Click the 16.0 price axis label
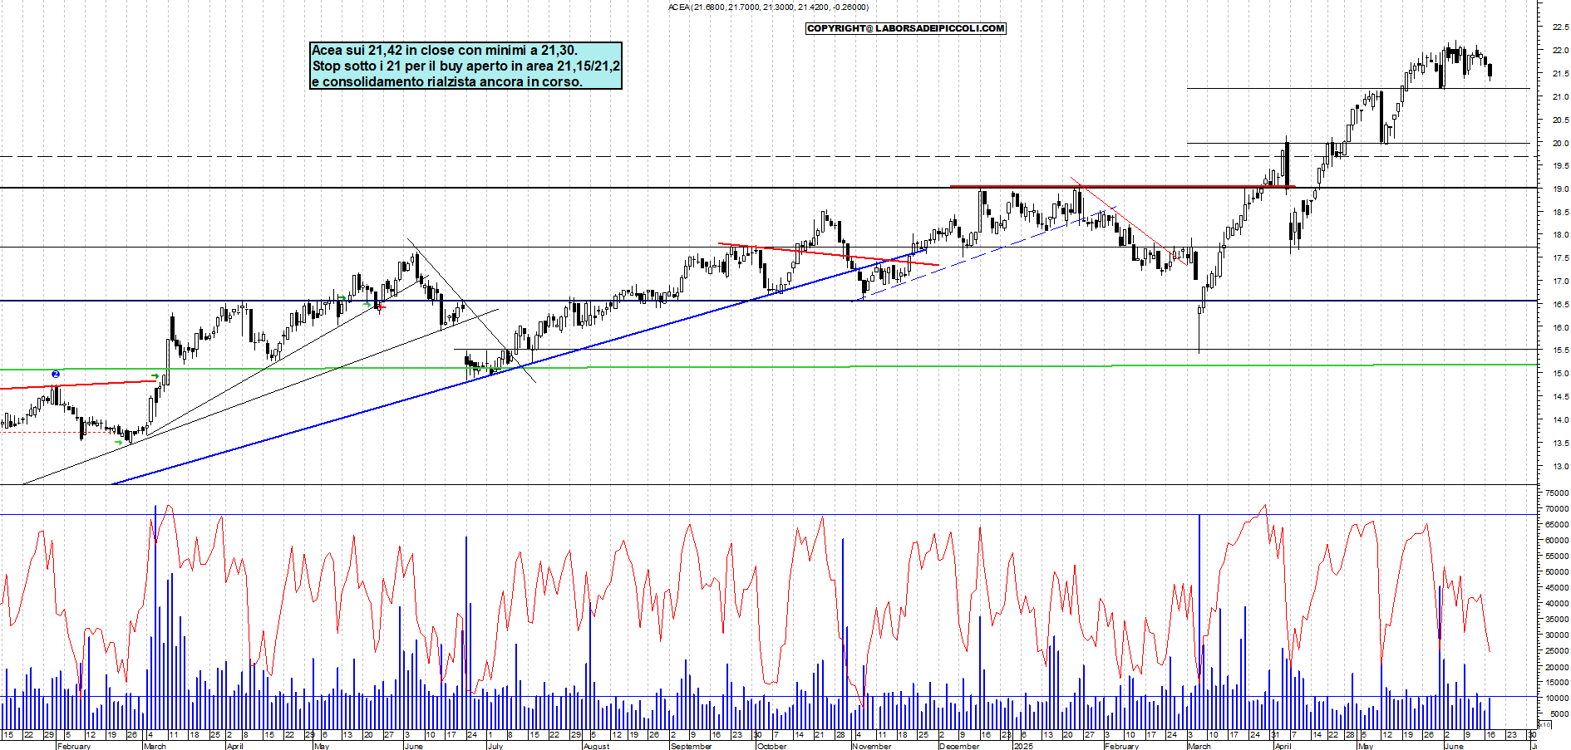1571x750 pixels. pos(1560,327)
